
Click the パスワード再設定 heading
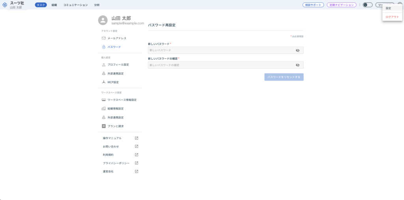[162, 25]
